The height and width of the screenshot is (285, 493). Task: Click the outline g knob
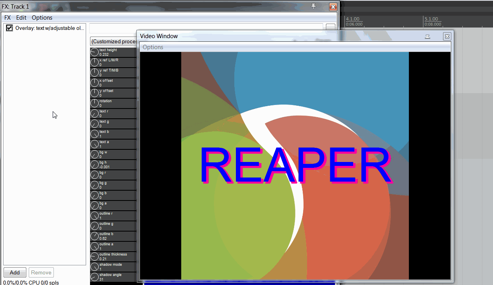(94, 226)
